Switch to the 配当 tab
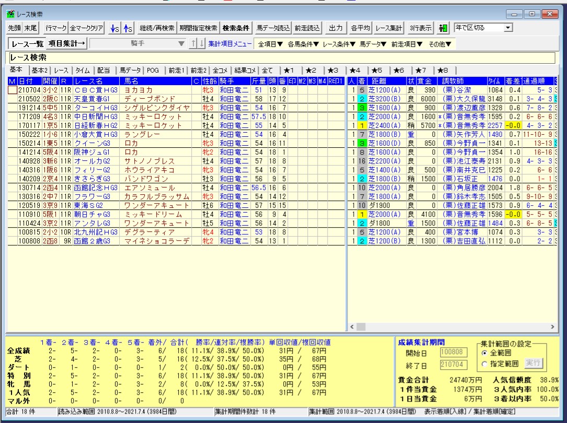 click(103, 70)
